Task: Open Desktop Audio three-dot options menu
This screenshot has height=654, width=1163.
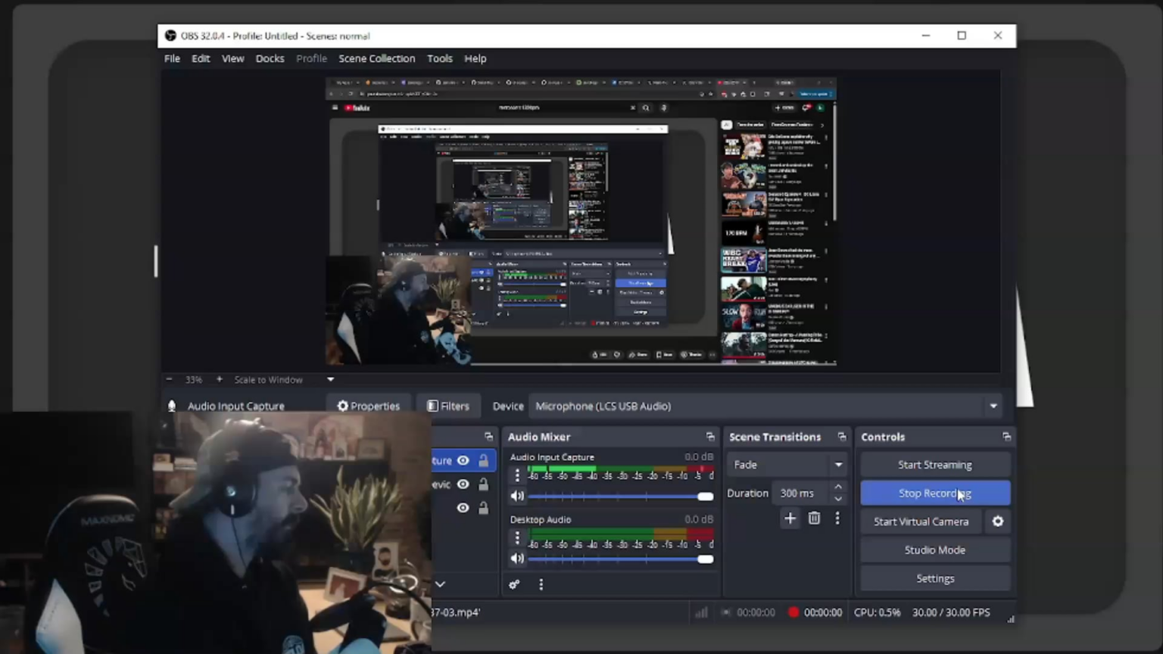Action: pyautogui.click(x=517, y=538)
